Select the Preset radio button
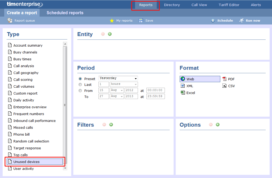Screen dimensions: 272x178 click(x=80, y=79)
